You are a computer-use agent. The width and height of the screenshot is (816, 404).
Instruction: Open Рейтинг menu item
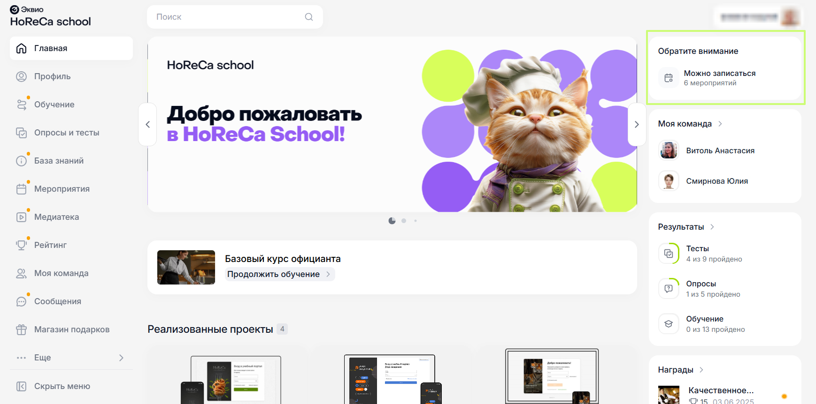point(71,245)
